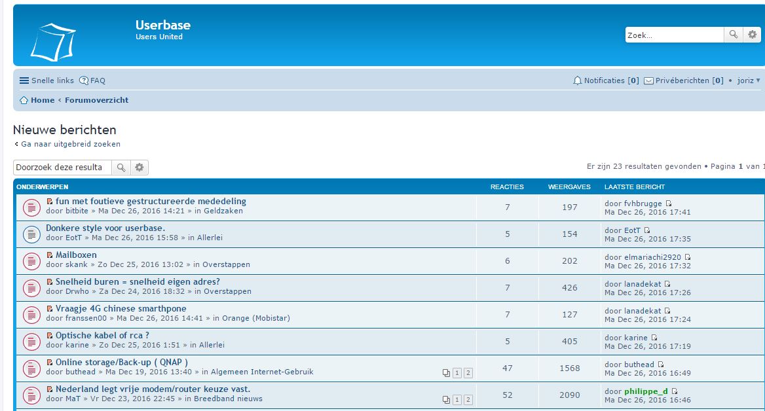The height and width of the screenshot is (411, 765).
Task: Jump to latest post by fvhbrugge
Action: [x=669, y=204]
